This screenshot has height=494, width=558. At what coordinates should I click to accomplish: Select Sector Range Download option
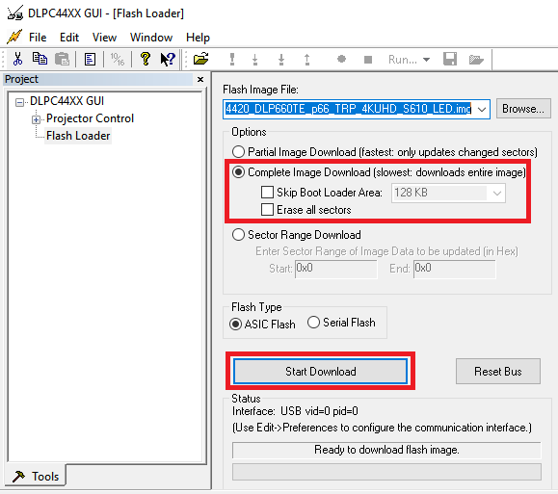coord(238,235)
